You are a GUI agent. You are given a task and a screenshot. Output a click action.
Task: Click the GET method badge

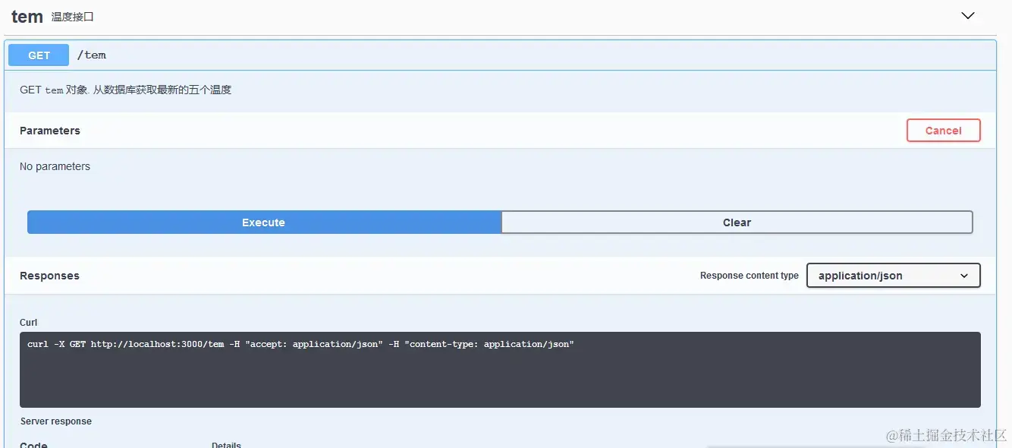pos(39,55)
